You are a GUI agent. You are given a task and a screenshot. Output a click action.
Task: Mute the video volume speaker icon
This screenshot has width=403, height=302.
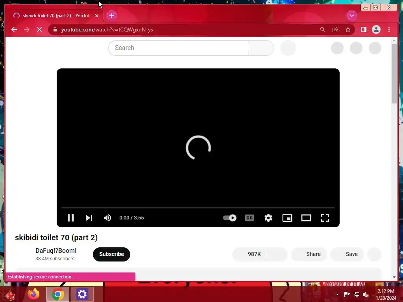tap(107, 218)
